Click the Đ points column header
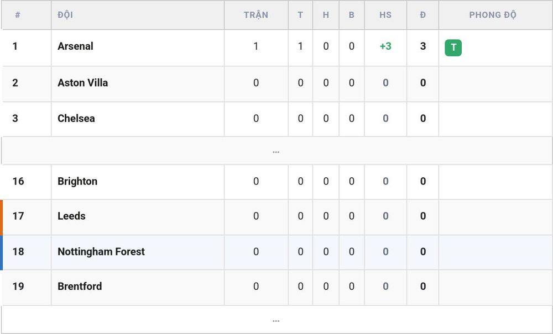 click(423, 15)
